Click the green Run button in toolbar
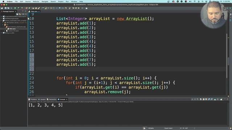Viewport: 232px width, 130px height. [15, 8]
